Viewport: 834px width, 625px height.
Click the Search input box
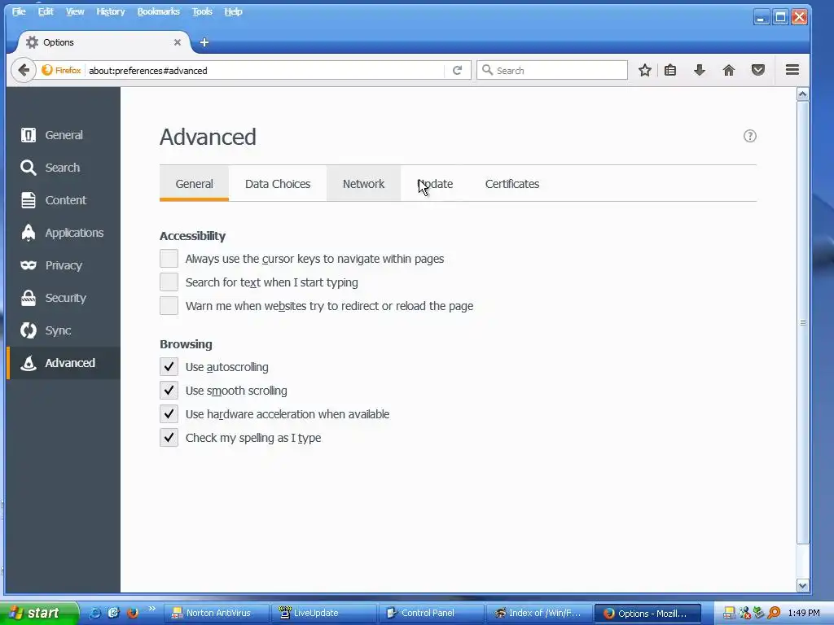pos(552,70)
